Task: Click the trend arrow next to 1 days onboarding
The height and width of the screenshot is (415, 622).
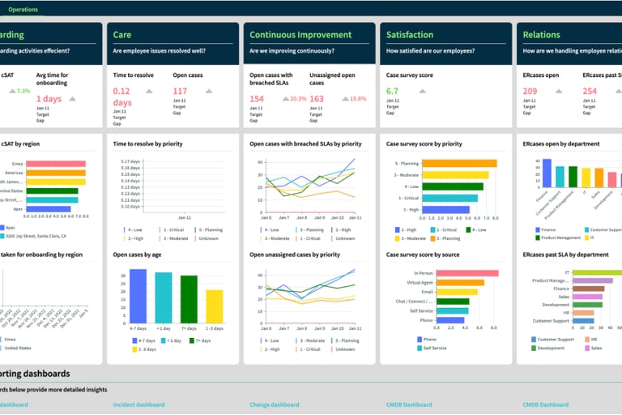Action: tap(72, 99)
